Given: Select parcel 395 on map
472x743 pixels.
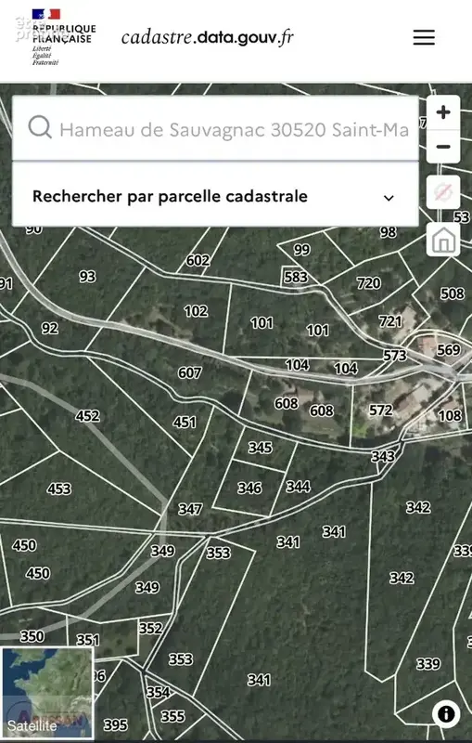Looking at the screenshot, I should (x=115, y=724).
